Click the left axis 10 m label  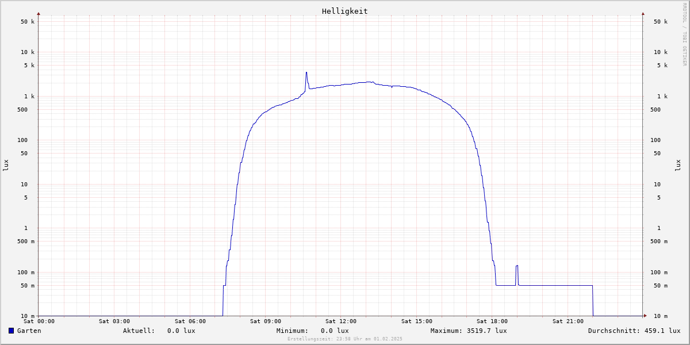coord(28,316)
